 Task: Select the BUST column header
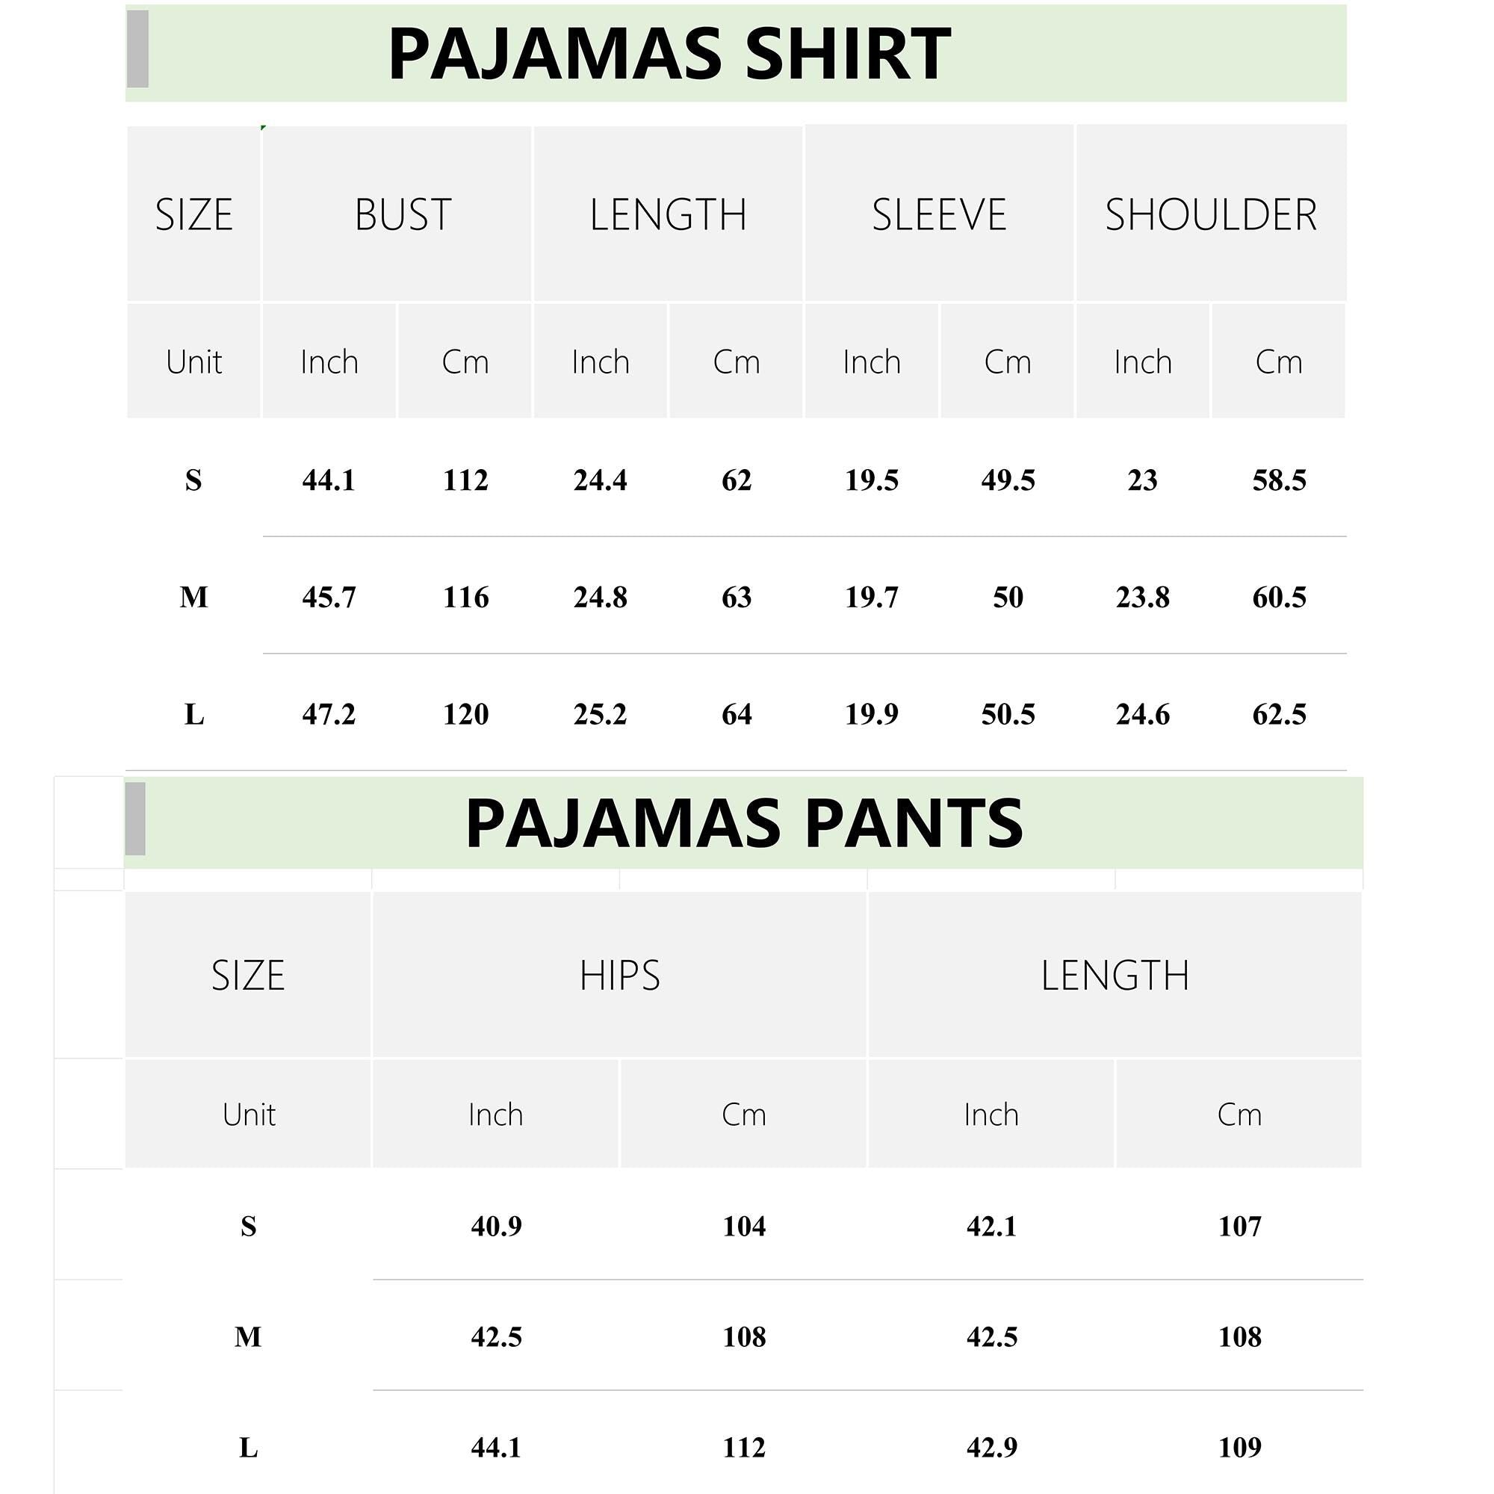[x=397, y=214]
